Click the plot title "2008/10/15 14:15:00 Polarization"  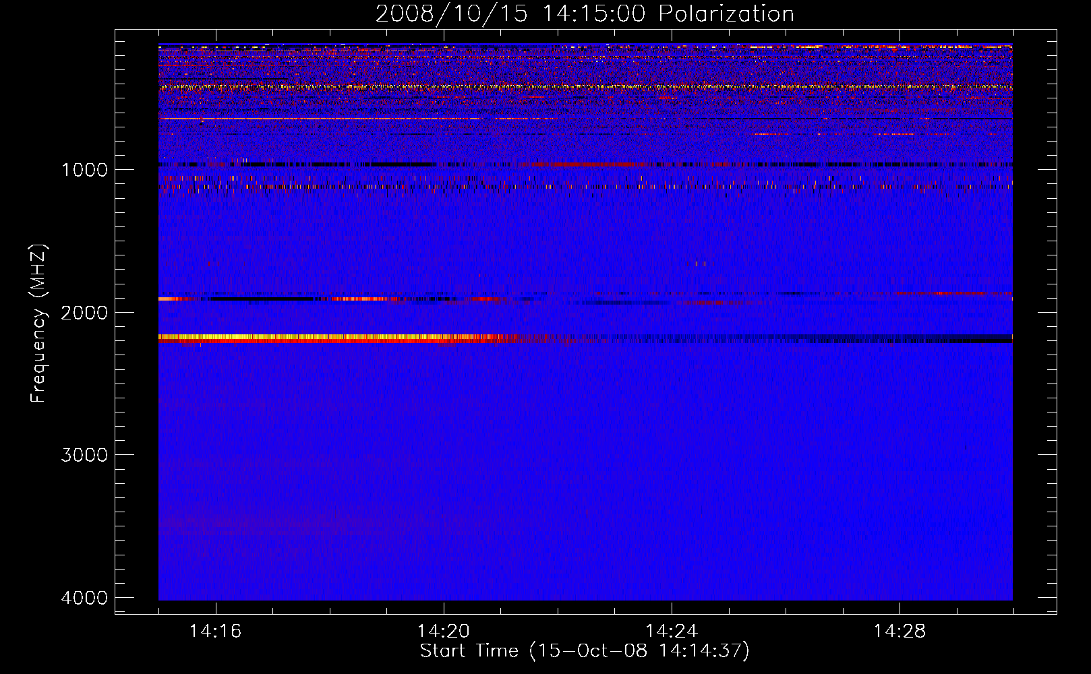point(585,13)
